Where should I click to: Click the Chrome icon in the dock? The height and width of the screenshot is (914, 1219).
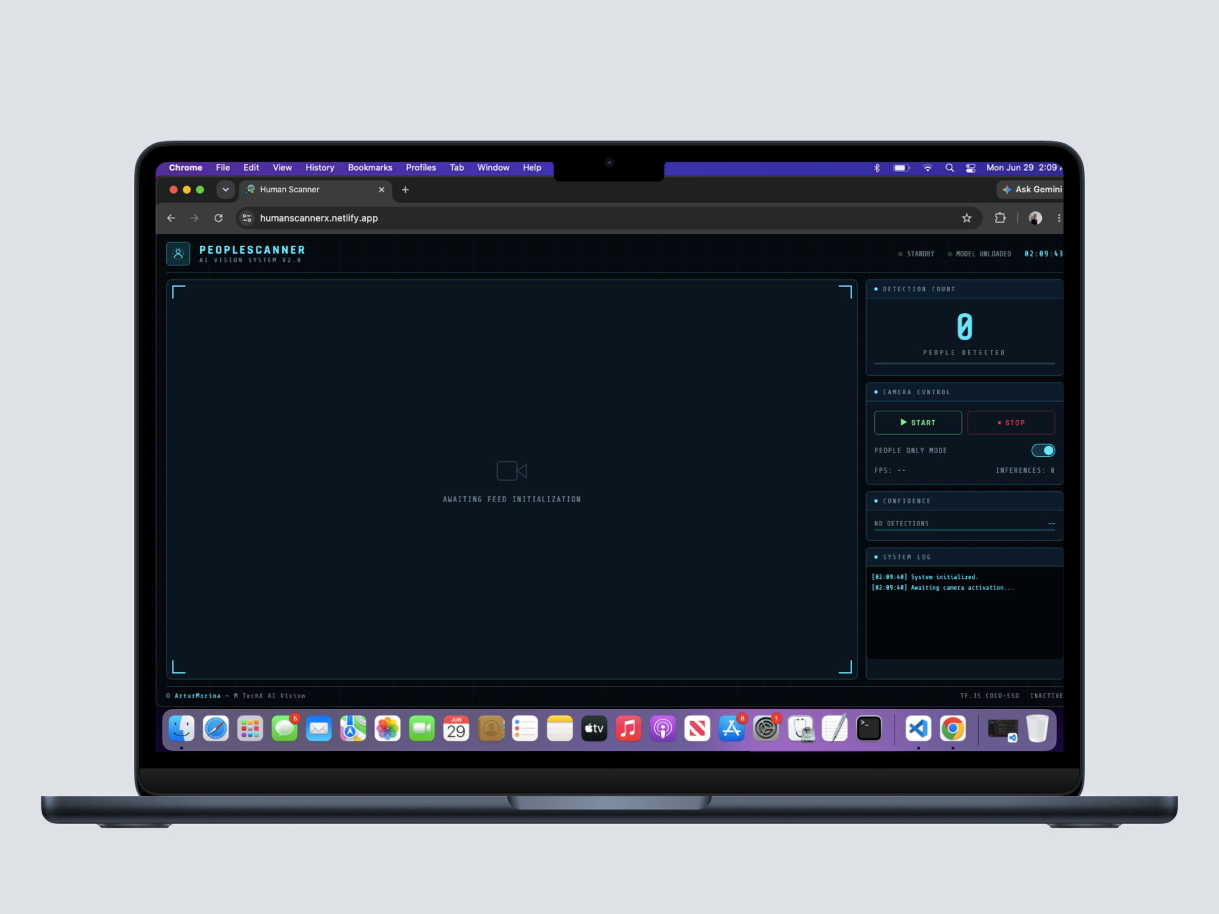(952, 729)
